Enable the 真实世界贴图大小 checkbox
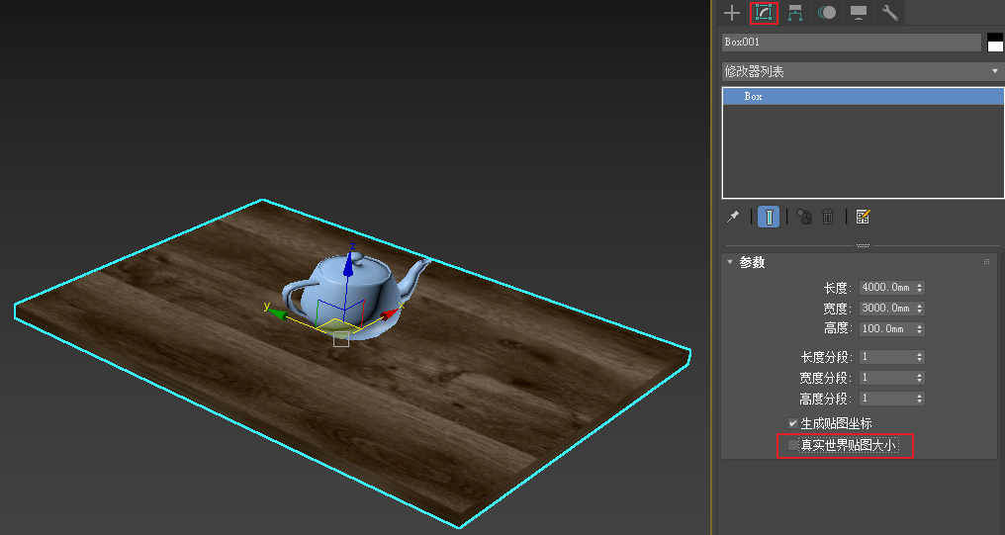 pyautogui.click(x=793, y=446)
